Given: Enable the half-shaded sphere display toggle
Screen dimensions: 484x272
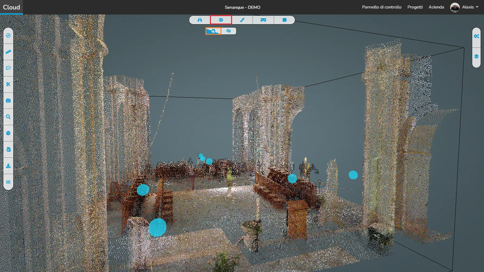Looking at the screenshot, I should point(213,31).
